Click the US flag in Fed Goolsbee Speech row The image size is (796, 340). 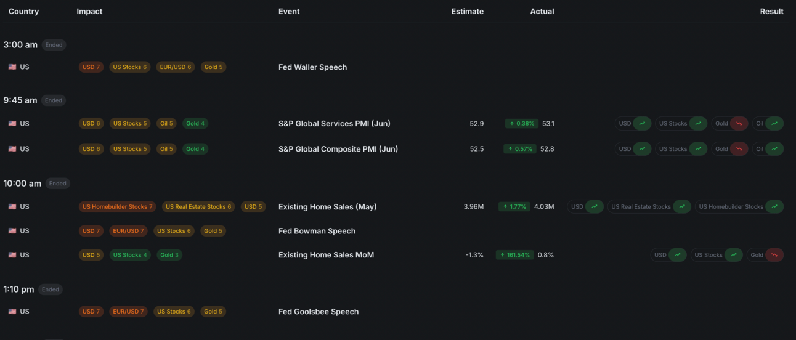point(12,312)
